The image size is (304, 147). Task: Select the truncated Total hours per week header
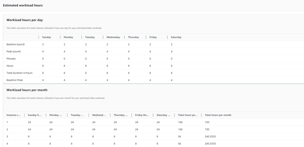click(188, 115)
